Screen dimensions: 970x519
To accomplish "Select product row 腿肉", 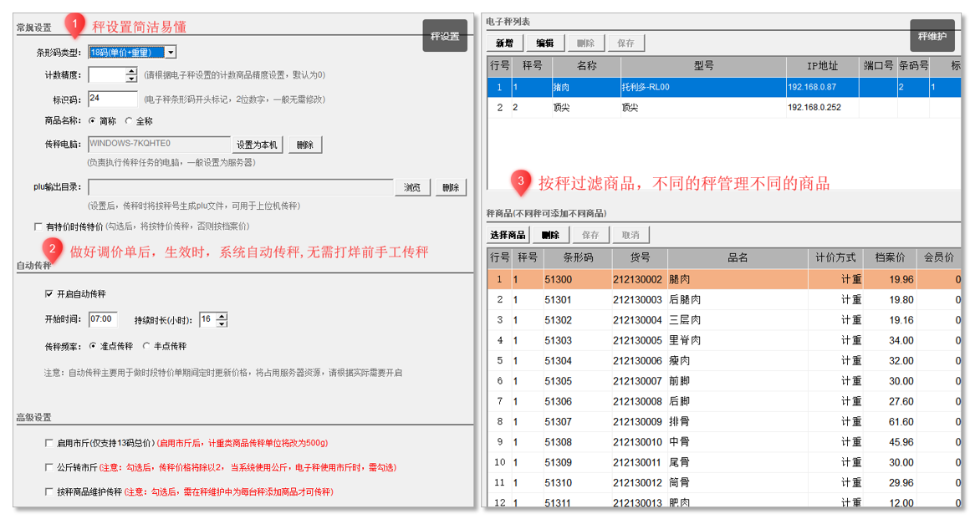I will pyautogui.click(x=724, y=280).
